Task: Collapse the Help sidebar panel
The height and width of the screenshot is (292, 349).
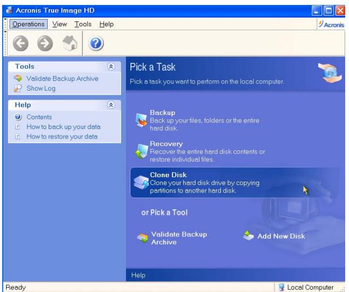Action: 111,104
